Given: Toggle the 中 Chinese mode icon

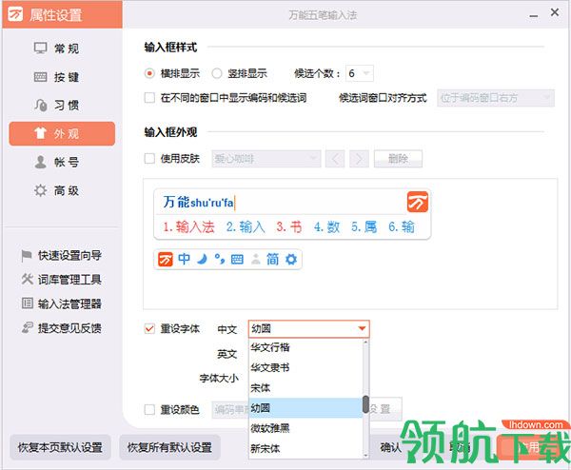Looking at the screenshot, I should click(185, 259).
